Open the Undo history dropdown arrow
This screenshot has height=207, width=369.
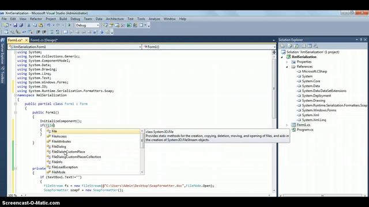pyautogui.click(x=54, y=25)
